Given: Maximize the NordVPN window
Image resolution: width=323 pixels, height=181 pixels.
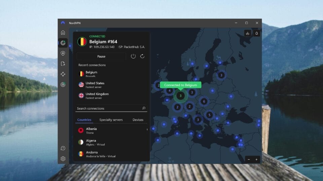Looking at the screenshot, I should click(246, 23).
